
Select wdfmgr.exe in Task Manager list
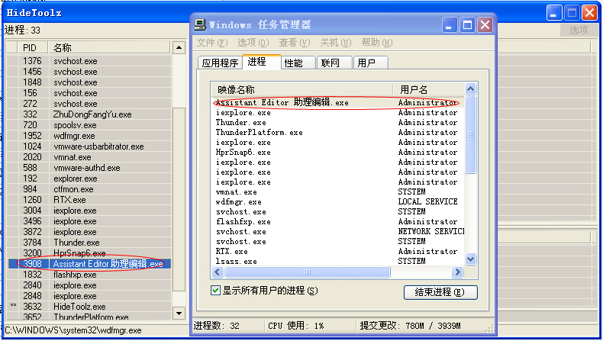[x=337, y=202]
